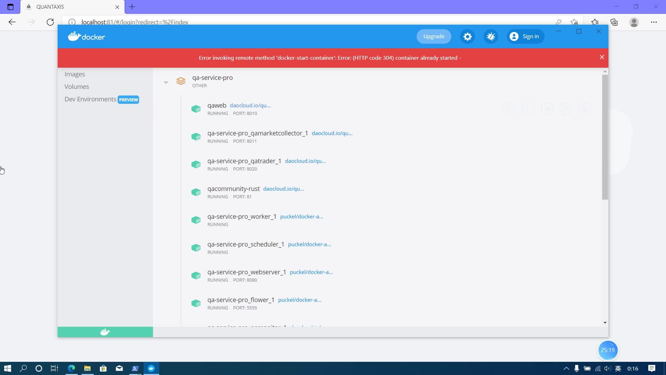This screenshot has height=375, width=666.
Task: Click the Docker whale logo
Action: (86, 36)
